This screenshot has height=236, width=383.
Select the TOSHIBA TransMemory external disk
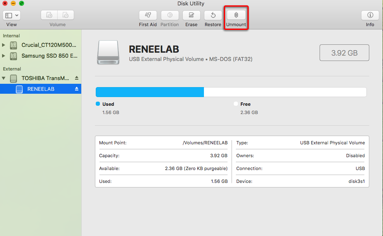point(45,78)
